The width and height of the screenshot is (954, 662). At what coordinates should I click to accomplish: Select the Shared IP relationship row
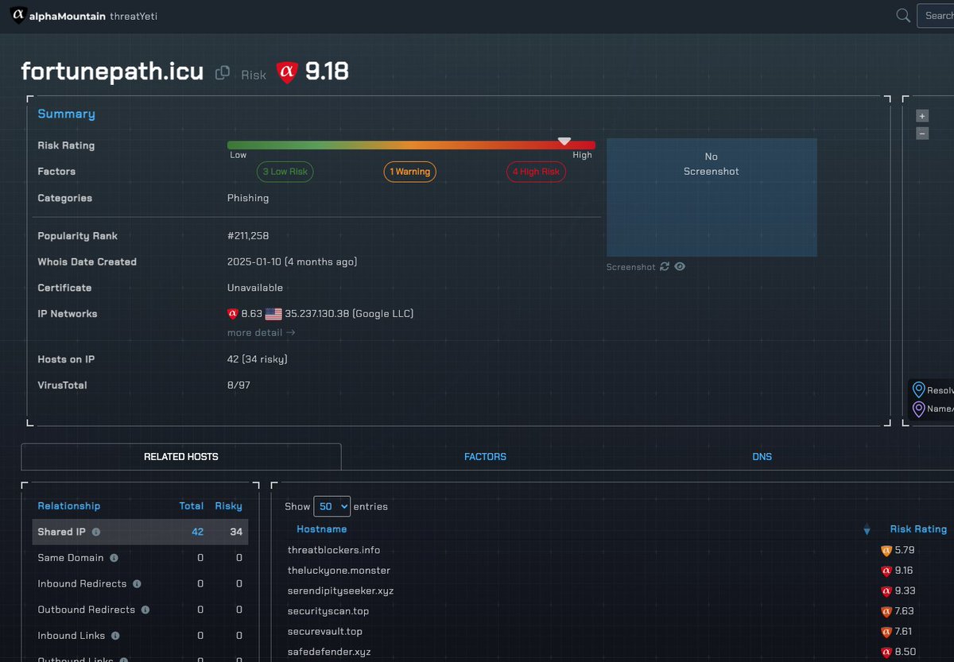click(x=140, y=532)
